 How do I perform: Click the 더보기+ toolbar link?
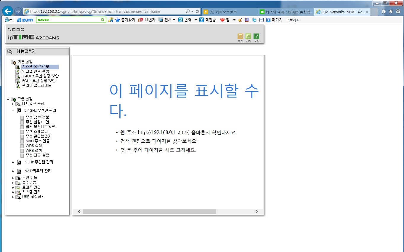pyautogui.click(x=293, y=20)
